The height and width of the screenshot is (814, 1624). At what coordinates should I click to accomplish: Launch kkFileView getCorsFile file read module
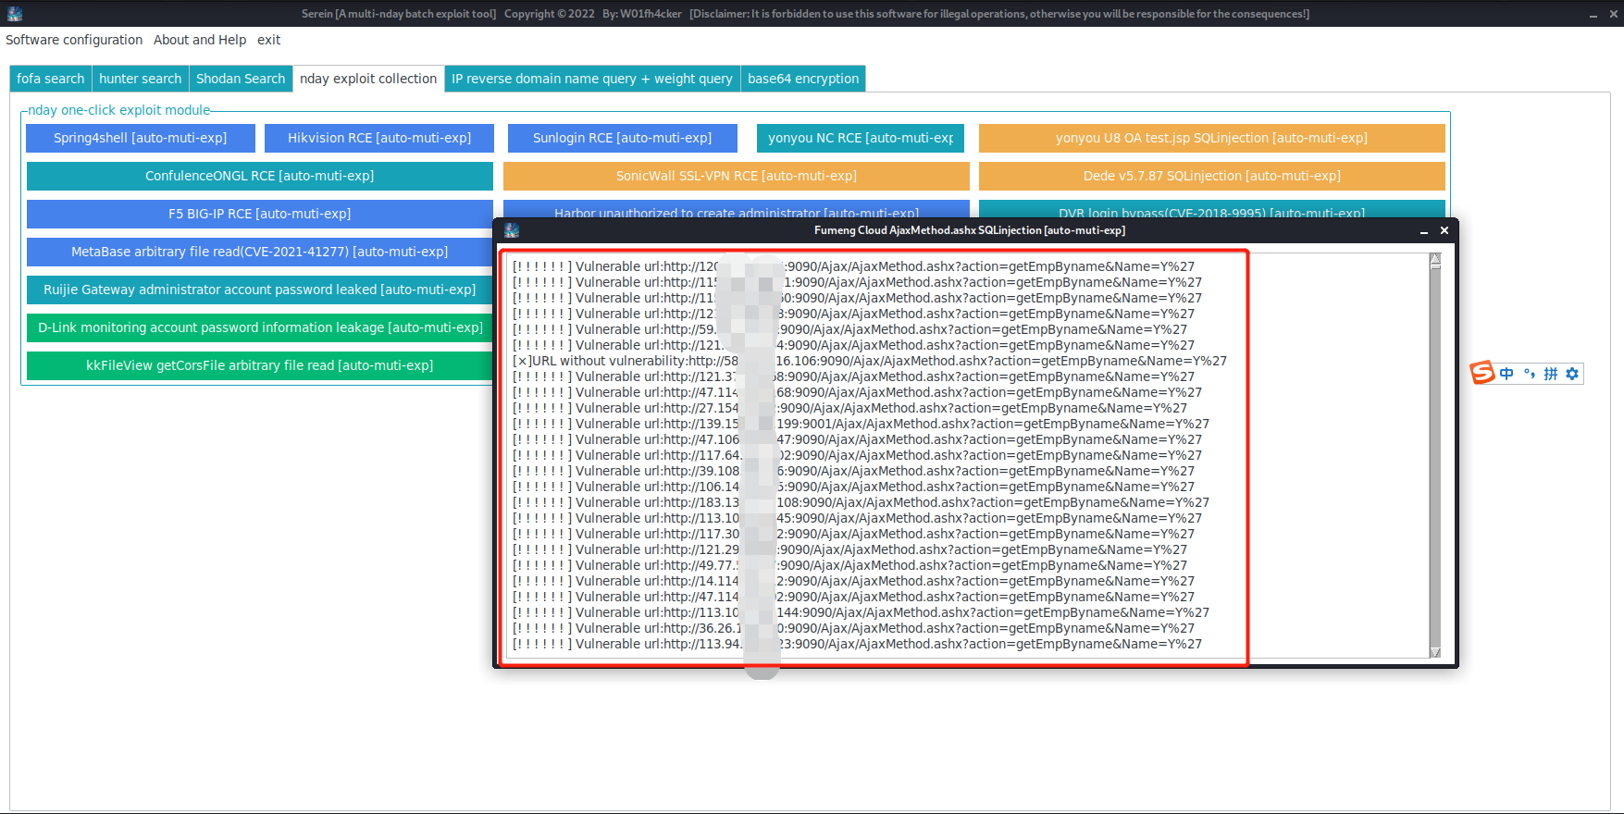coord(260,365)
